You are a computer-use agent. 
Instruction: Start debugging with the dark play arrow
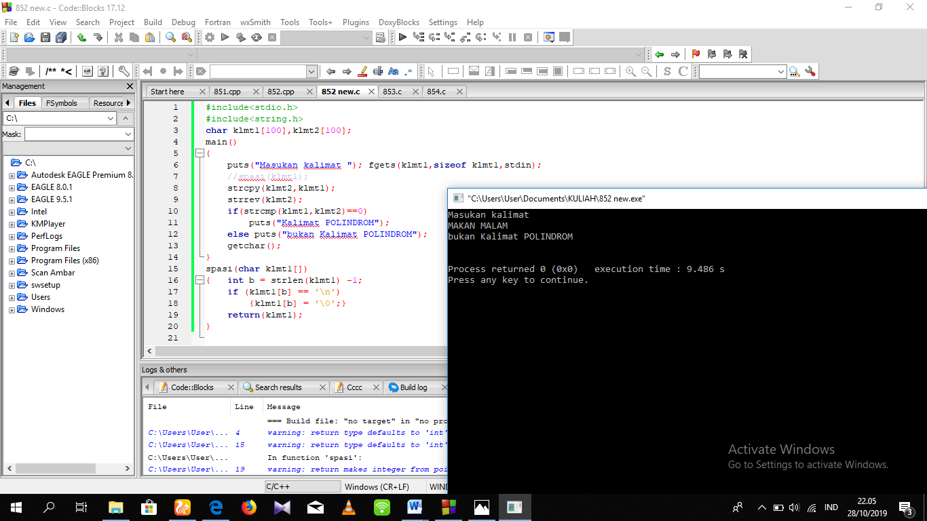point(402,37)
